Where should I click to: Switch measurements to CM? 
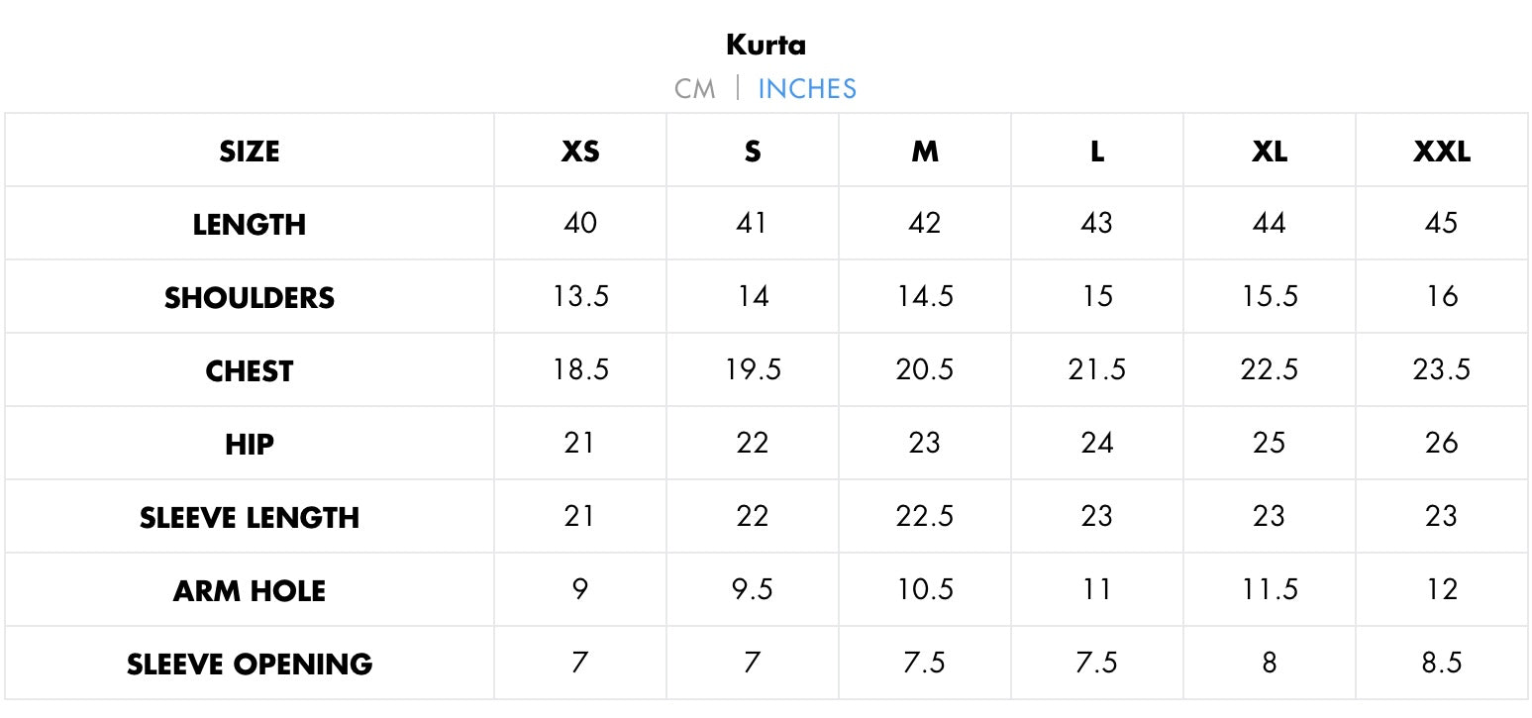point(694,89)
